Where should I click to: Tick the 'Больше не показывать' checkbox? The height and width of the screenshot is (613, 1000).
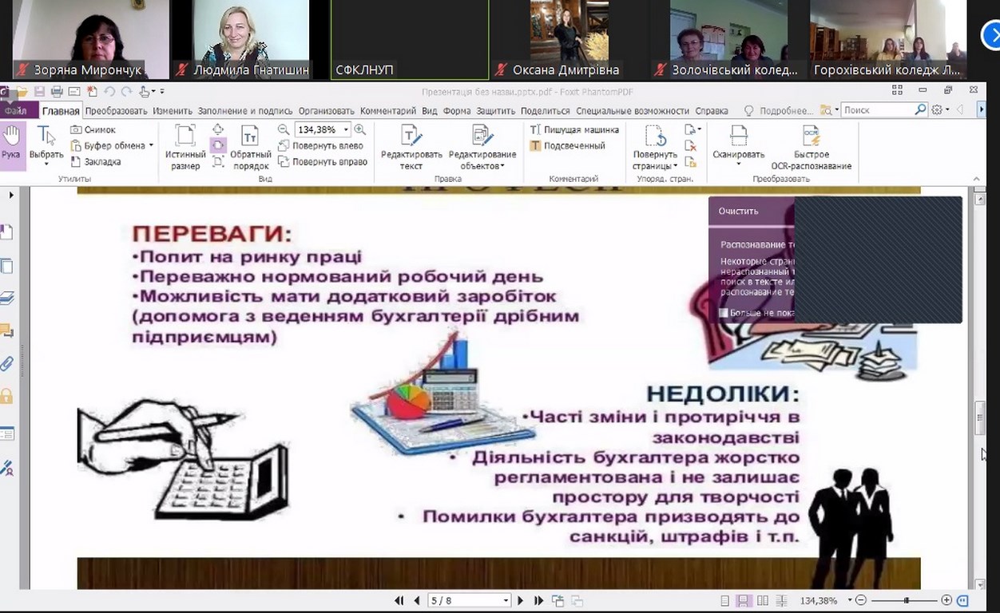tap(724, 313)
